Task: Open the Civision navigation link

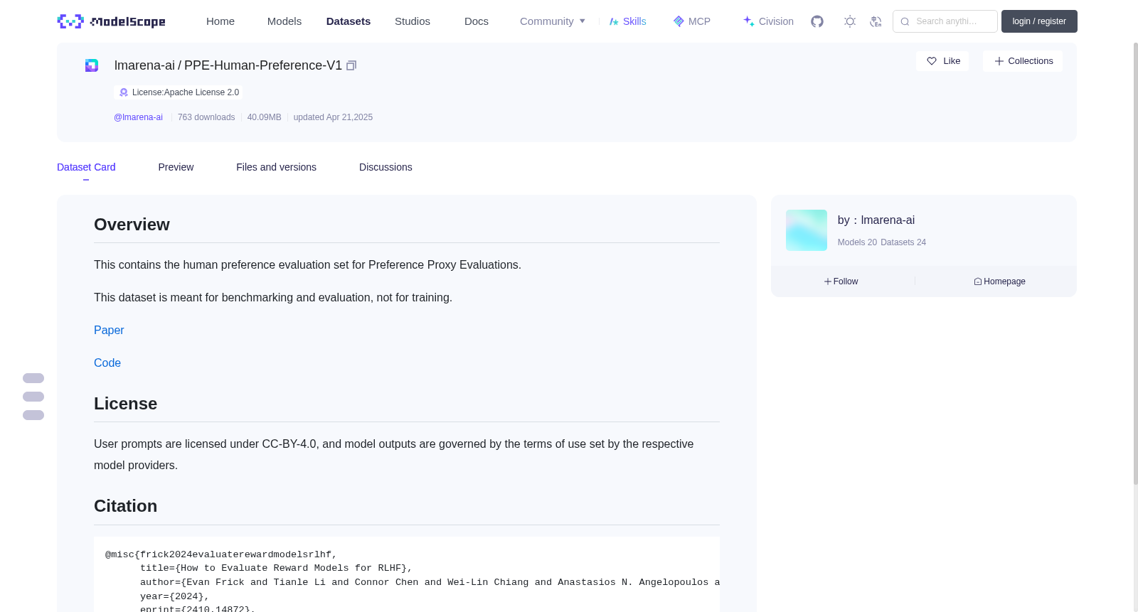Action: [x=768, y=21]
